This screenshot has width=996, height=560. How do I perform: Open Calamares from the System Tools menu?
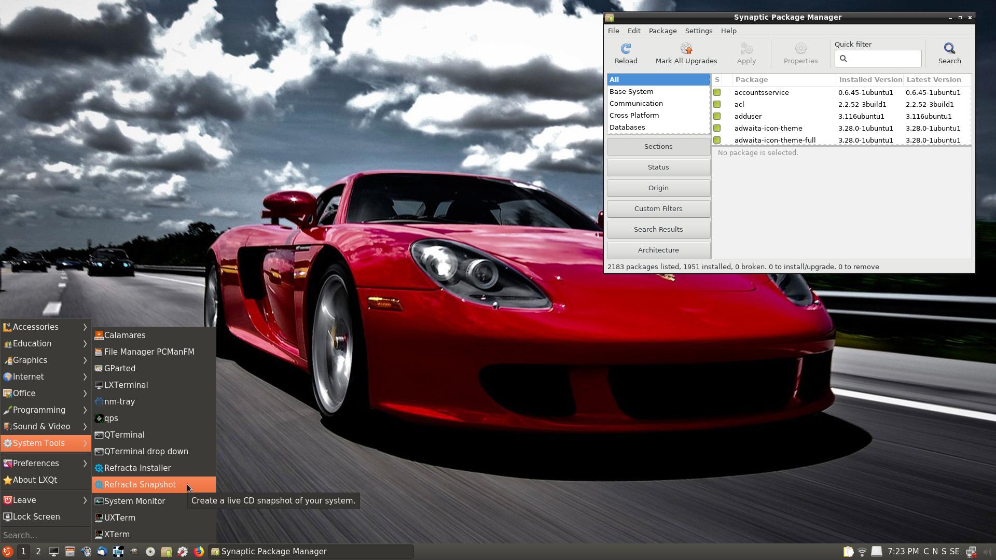154,335
